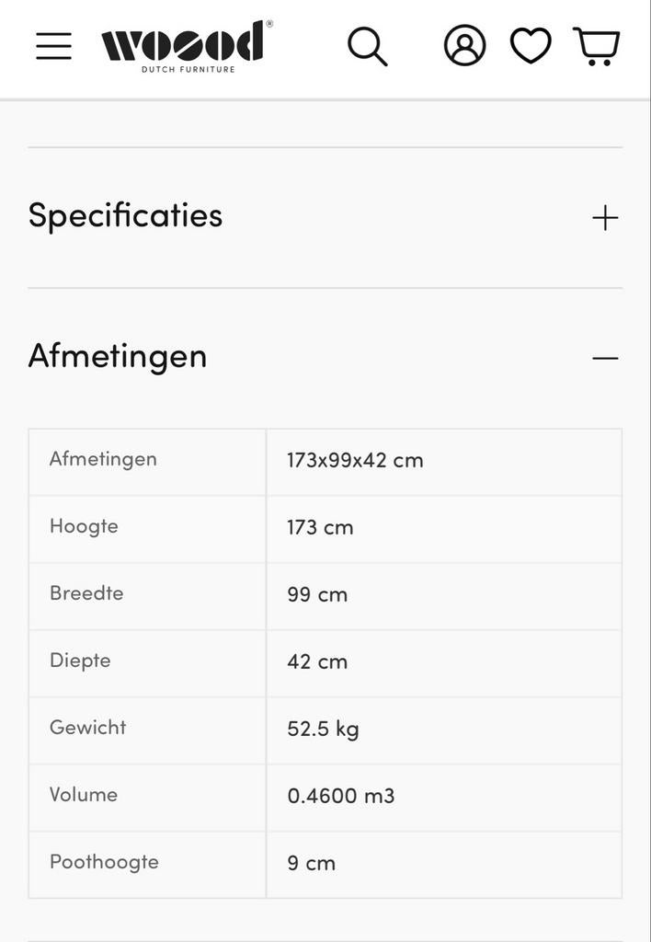Click the Hoogte row label
Image resolution: width=651 pixels, height=942 pixels.
[x=84, y=527]
